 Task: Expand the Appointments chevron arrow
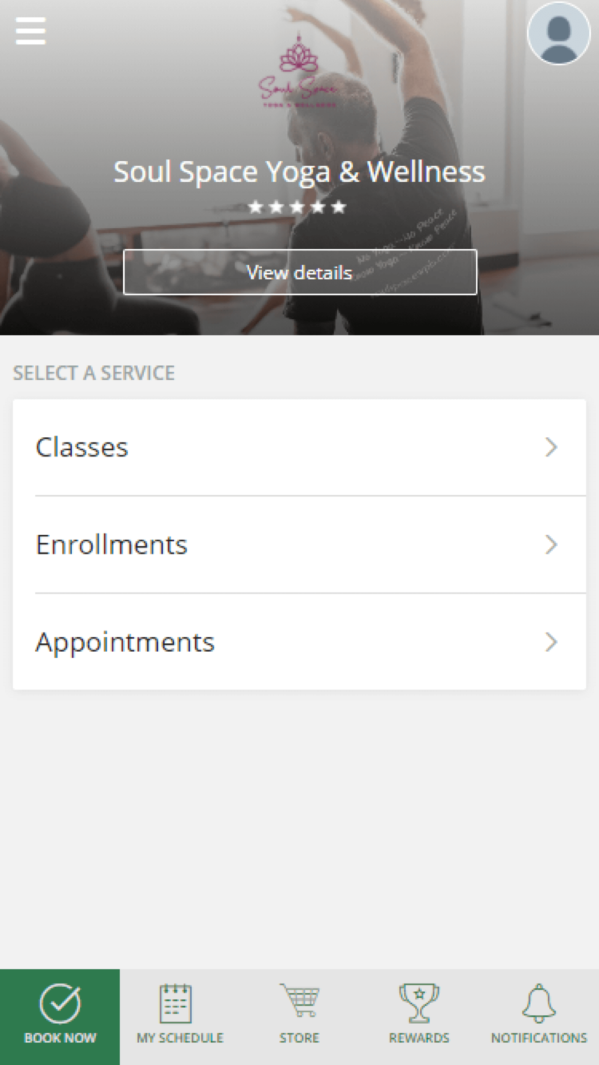(551, 642)
